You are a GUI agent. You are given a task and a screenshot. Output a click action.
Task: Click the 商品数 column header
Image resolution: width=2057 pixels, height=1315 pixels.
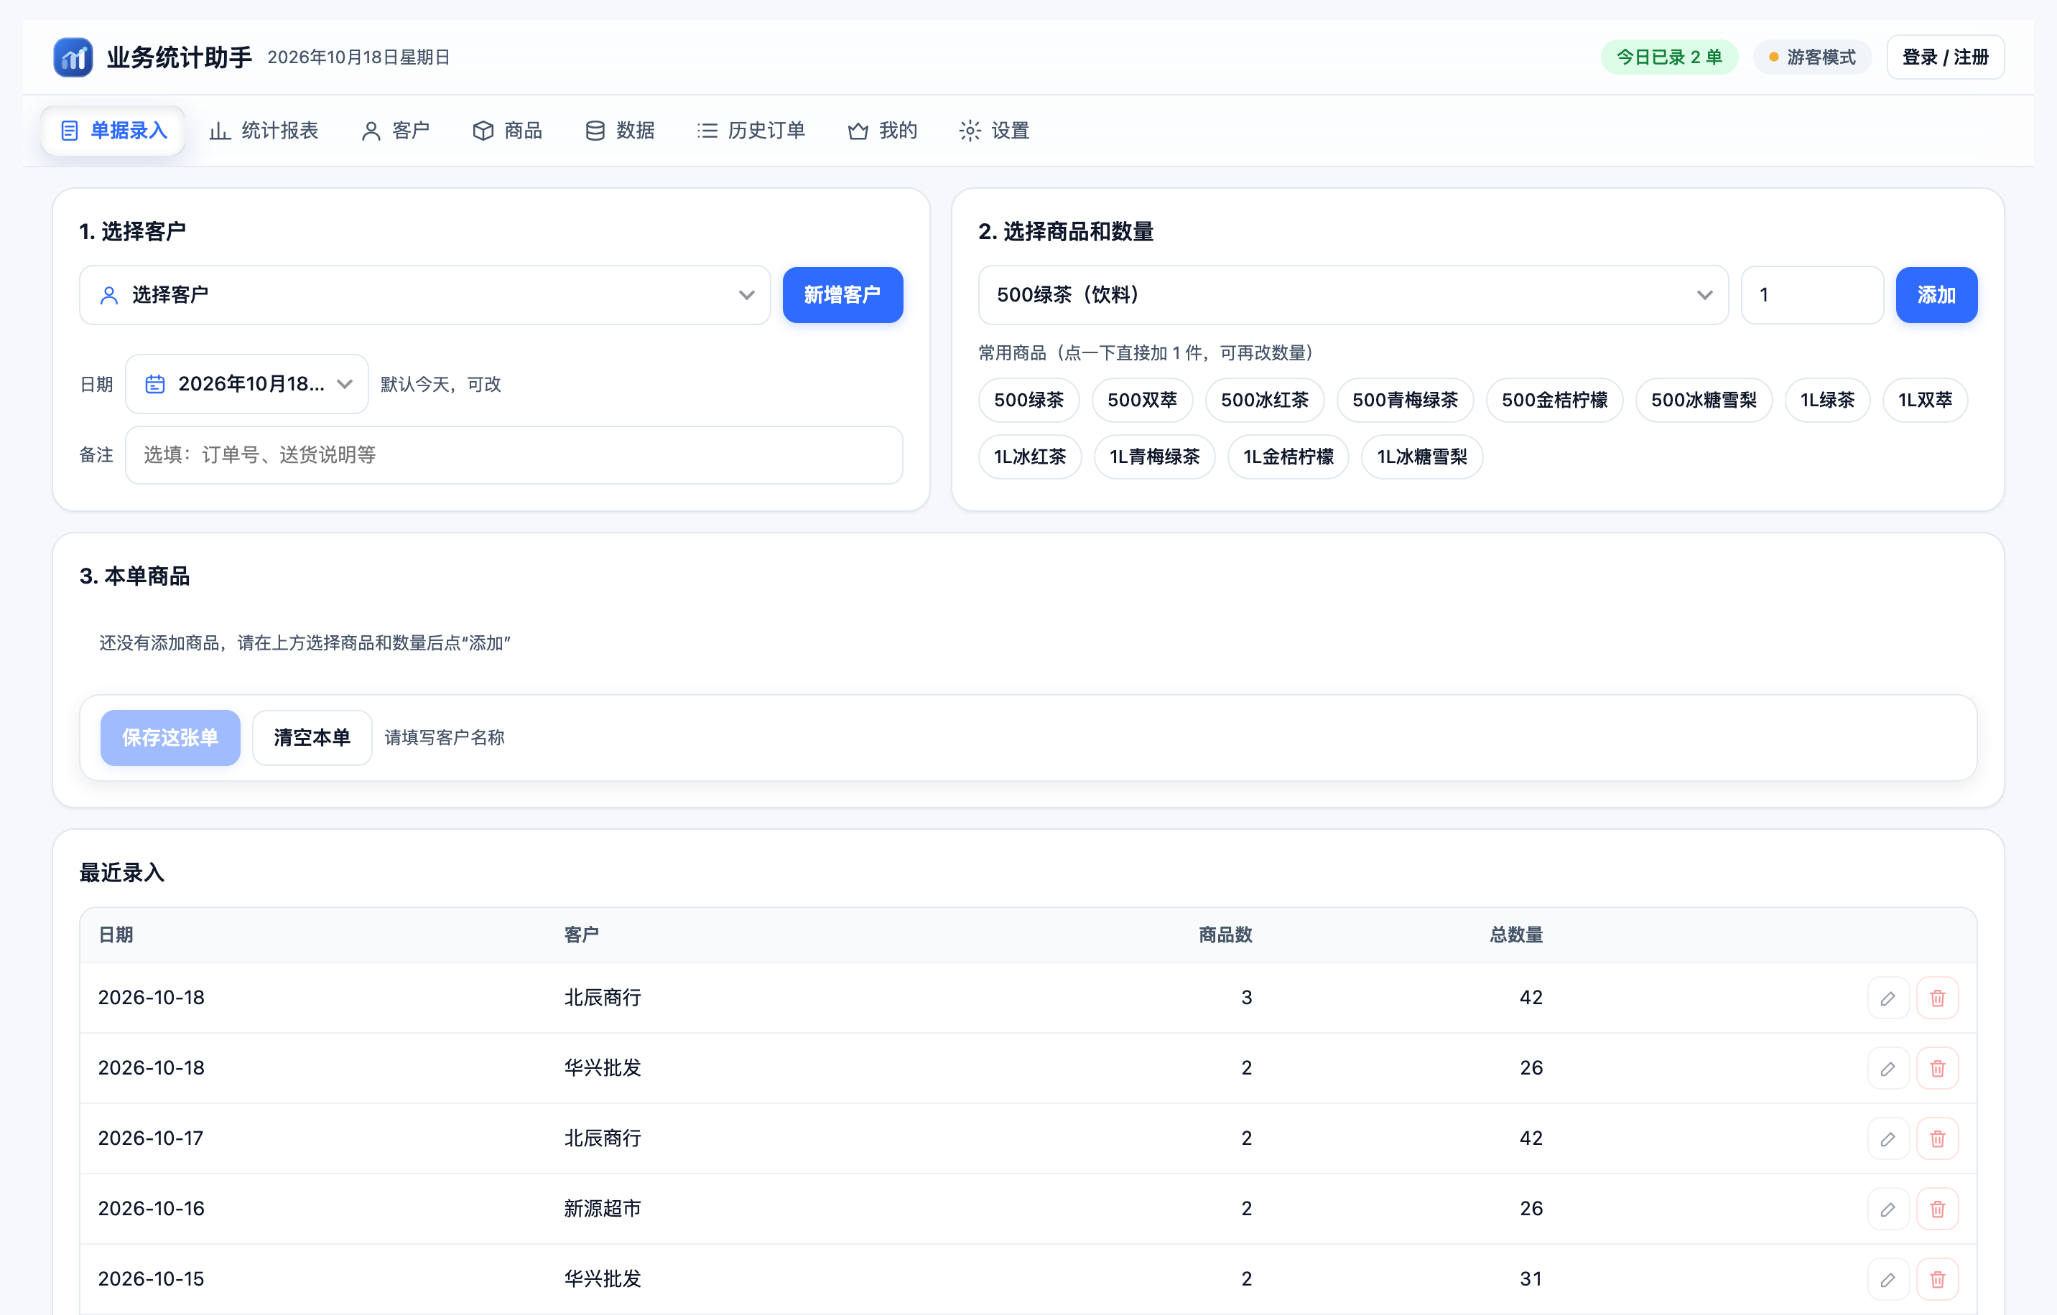pos(1225,935)
